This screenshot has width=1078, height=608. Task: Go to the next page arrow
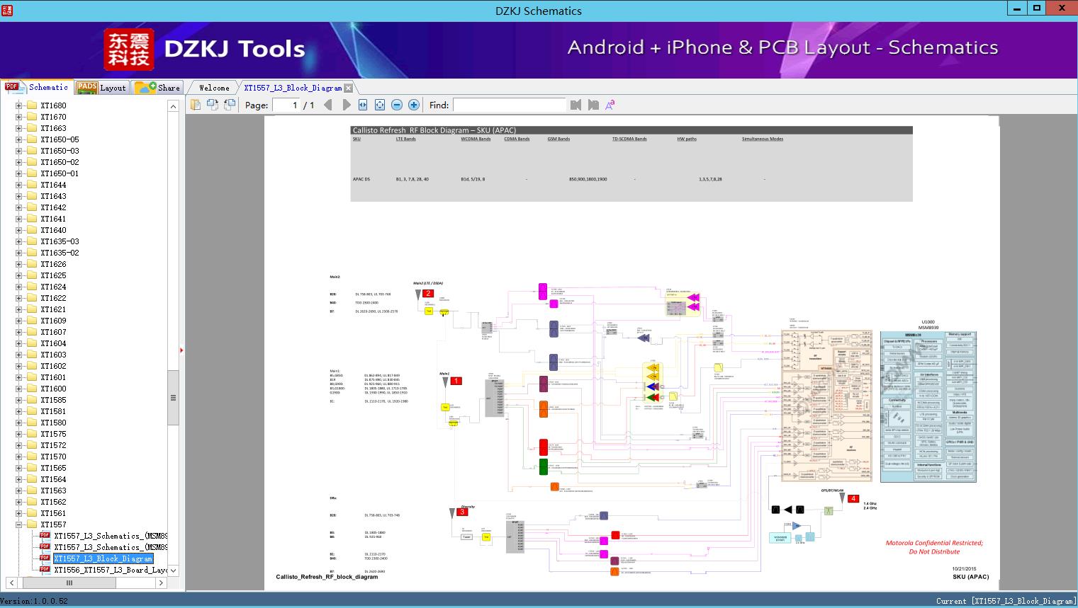pyautogui.click(x=346, y=105)
